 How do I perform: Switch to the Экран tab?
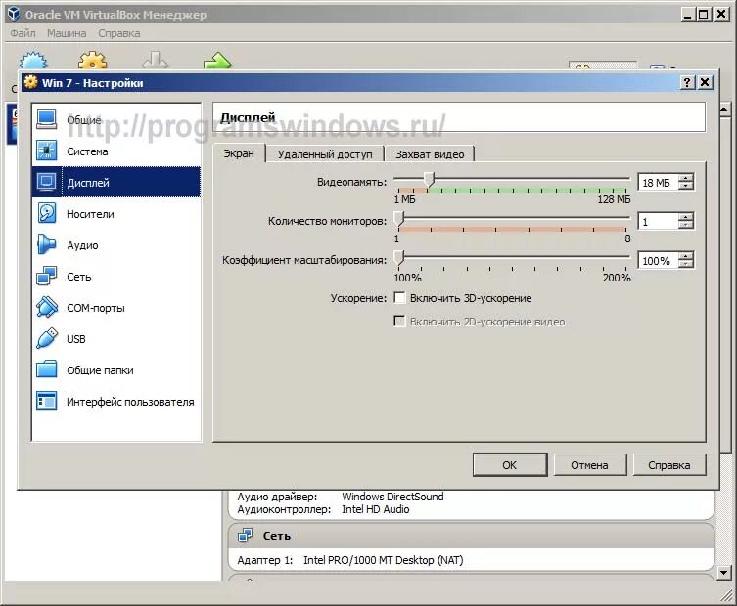tap(239, 153)
